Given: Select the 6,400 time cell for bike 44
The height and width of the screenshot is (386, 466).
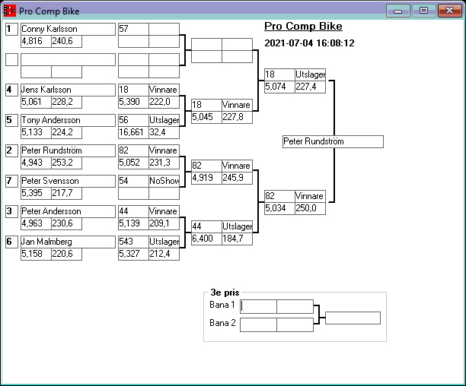Looking at the screenshot, I should click(206, 239).
